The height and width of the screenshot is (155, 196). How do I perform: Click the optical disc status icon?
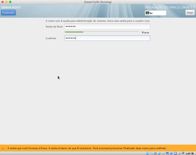[x=151, y=153]
